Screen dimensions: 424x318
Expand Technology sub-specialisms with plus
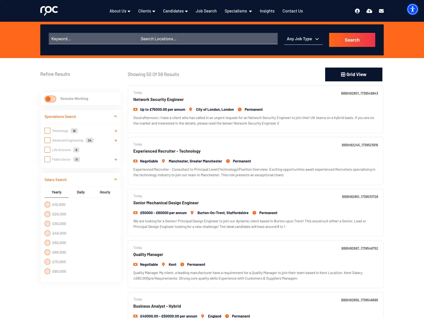tap(116, 131)
